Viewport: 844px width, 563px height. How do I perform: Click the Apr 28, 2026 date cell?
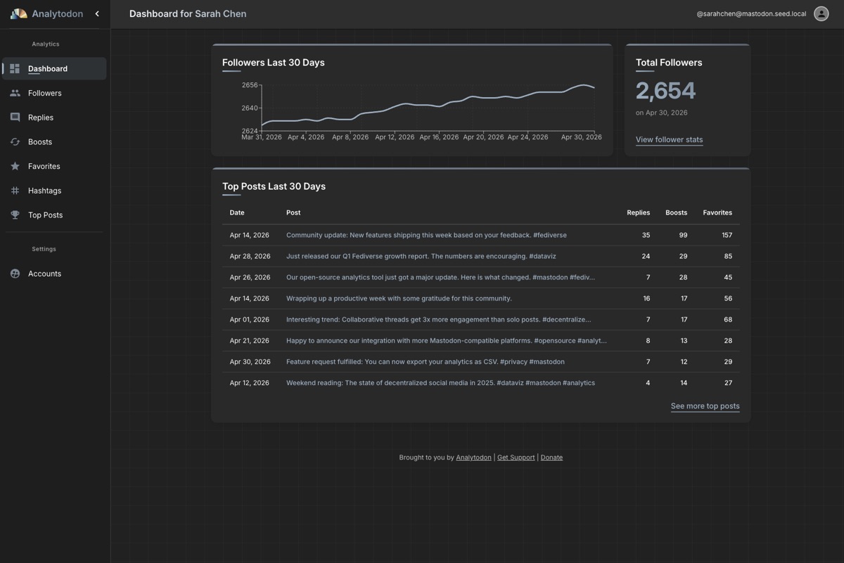coord(250,256)
